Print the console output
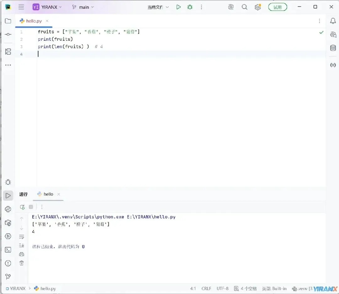The height and width of the screenshot is (294, 339). (x=22, y=254)
